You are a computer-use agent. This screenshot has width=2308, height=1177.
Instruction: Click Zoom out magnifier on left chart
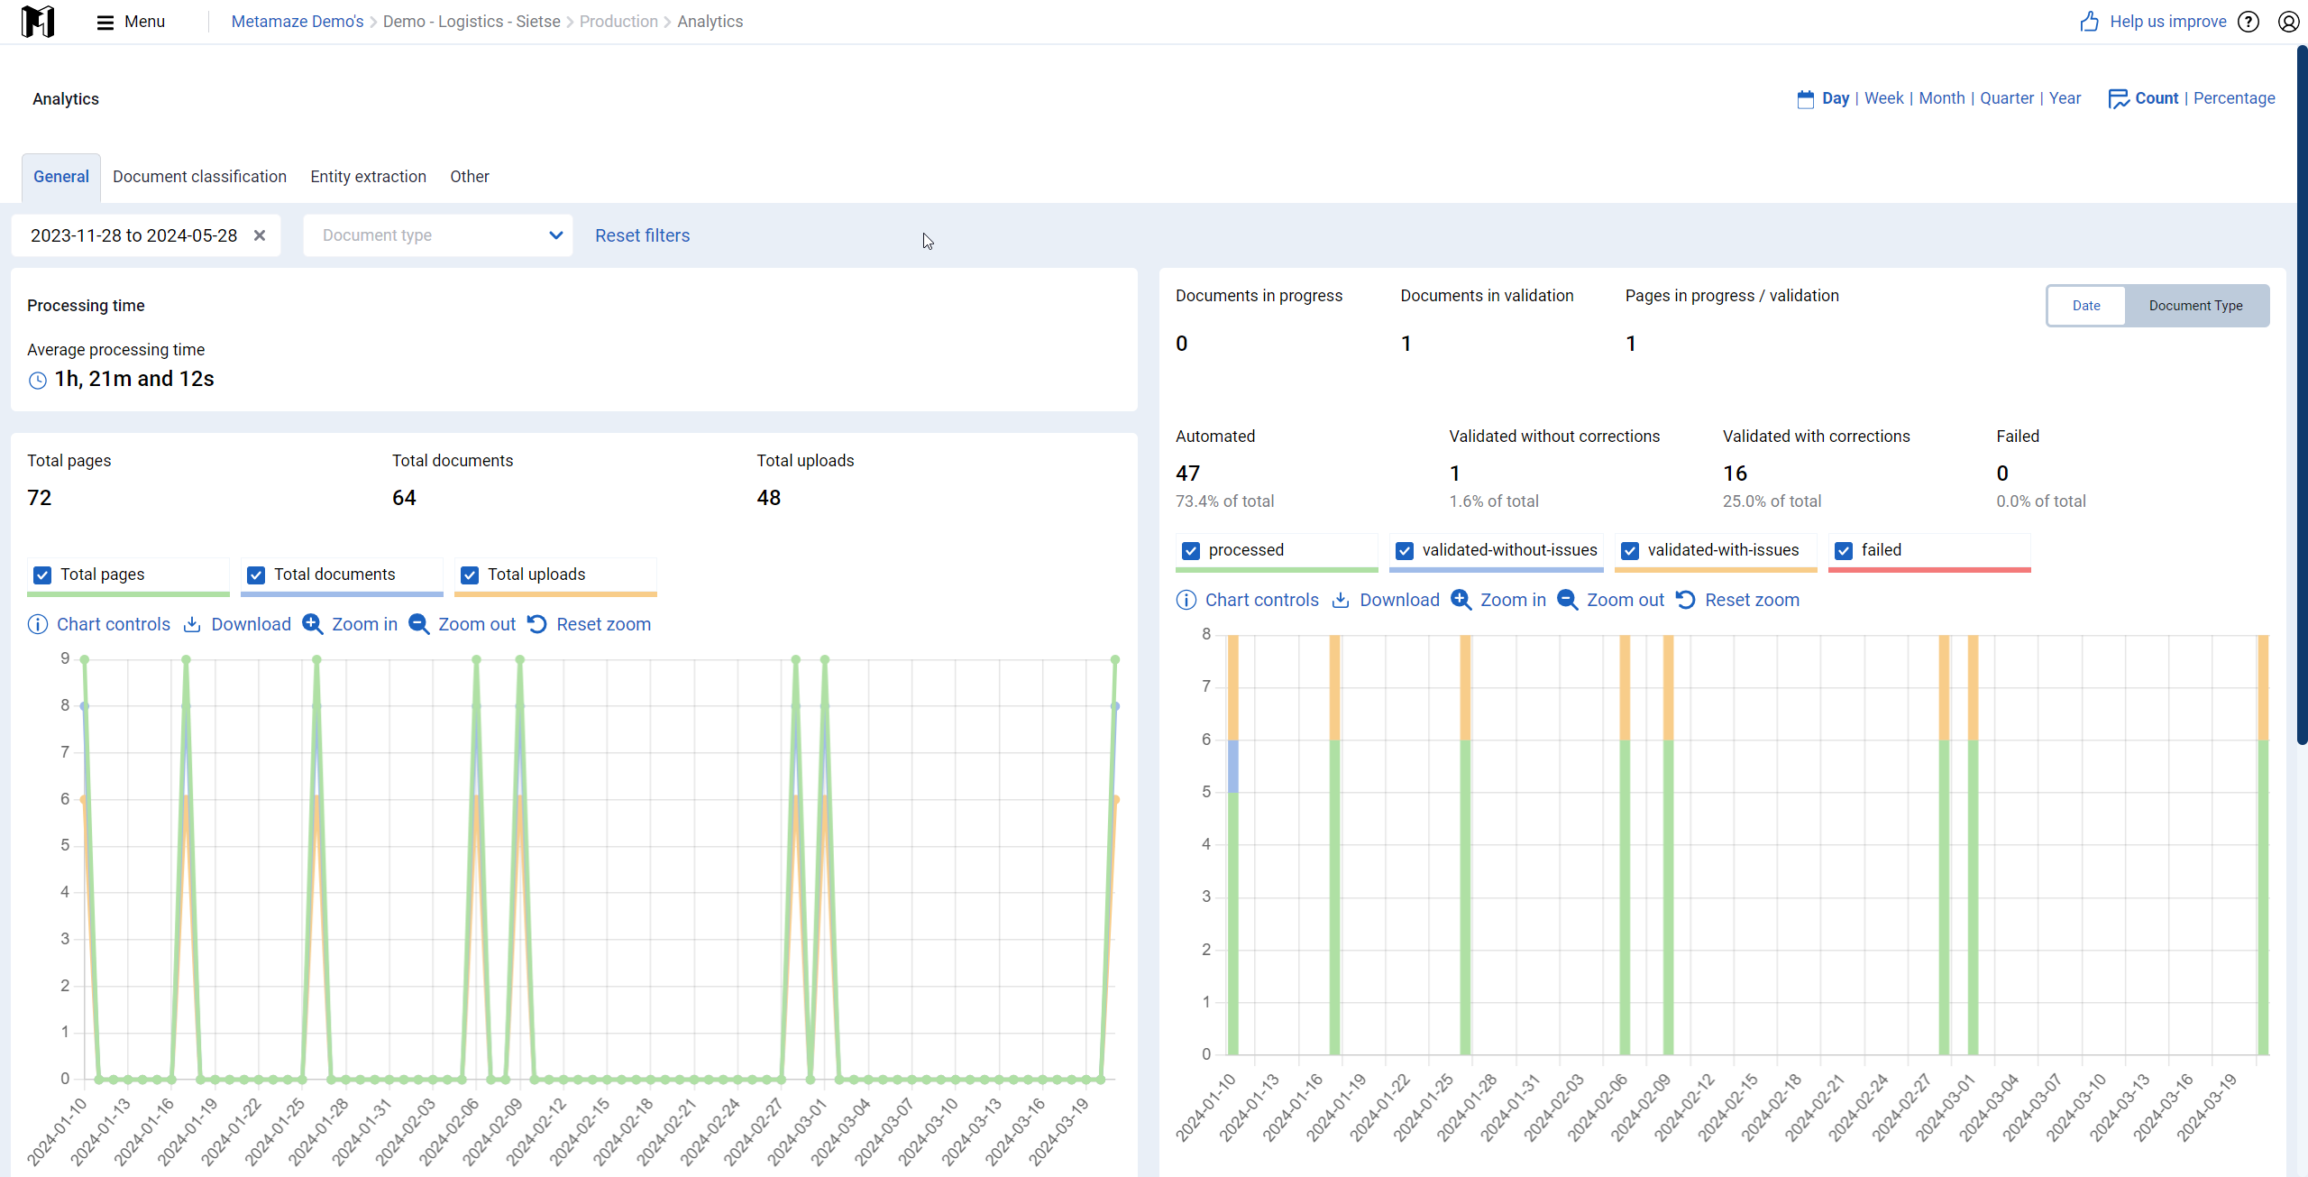point(418,624)
